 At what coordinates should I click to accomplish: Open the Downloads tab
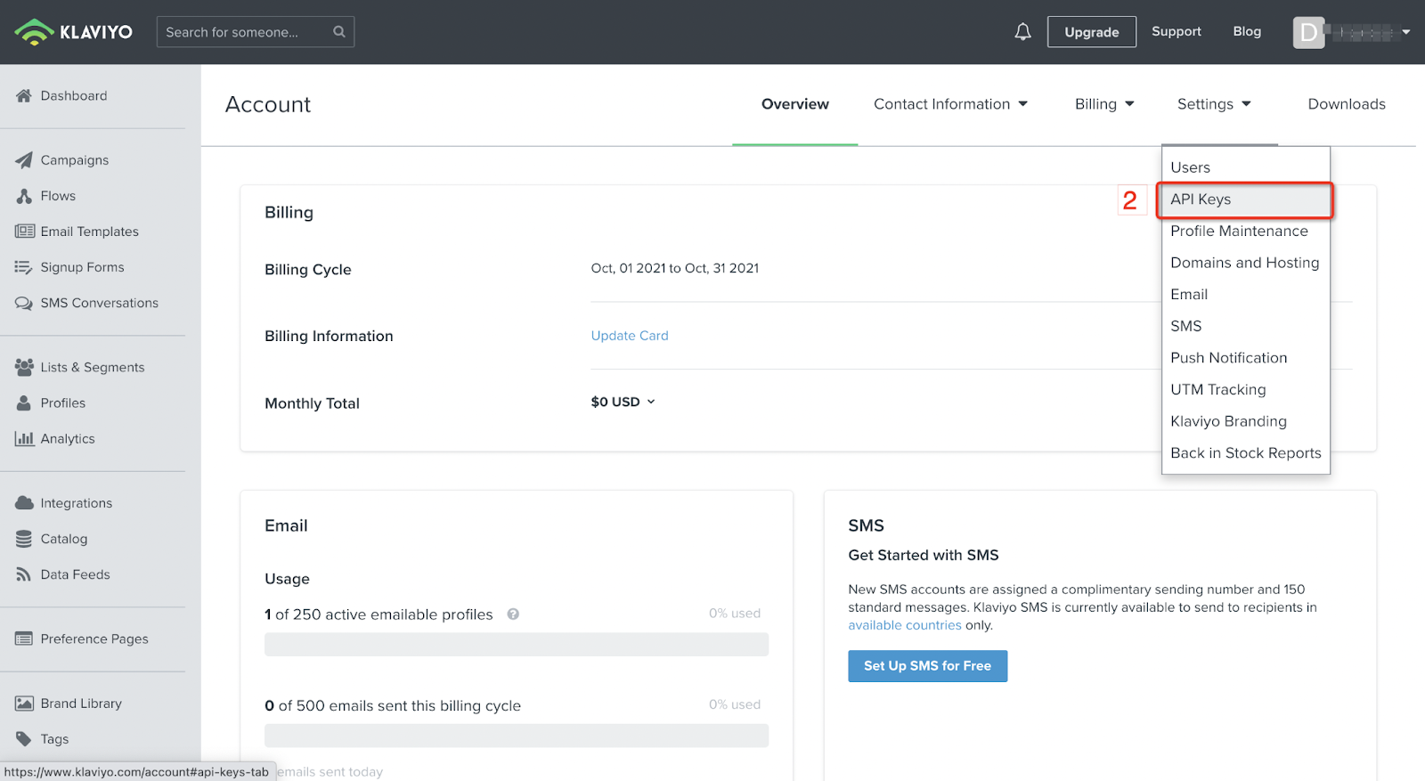pyautogui.click(x=1346, y=104)
